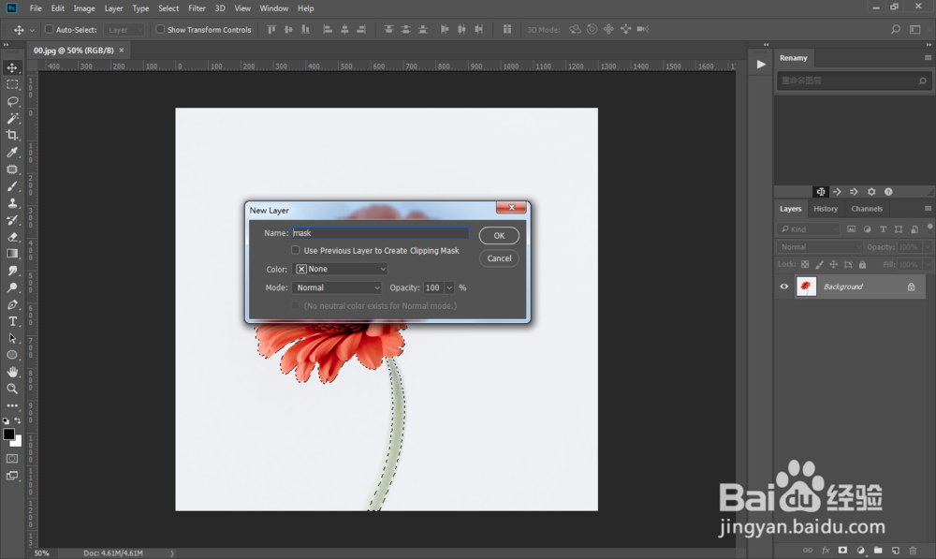Open the File menu
This screenshot has width=936, height=559.
[x=36, y=8]
